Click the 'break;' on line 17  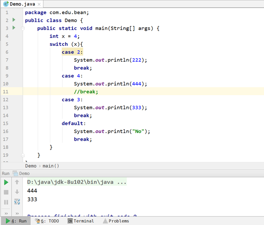[83, 139]
